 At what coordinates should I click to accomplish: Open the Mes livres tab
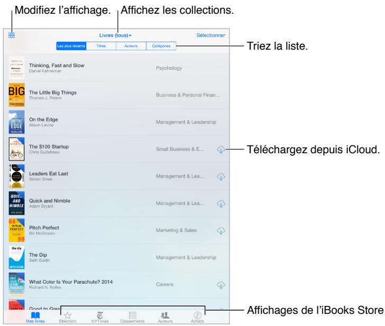tap(35, 317)
